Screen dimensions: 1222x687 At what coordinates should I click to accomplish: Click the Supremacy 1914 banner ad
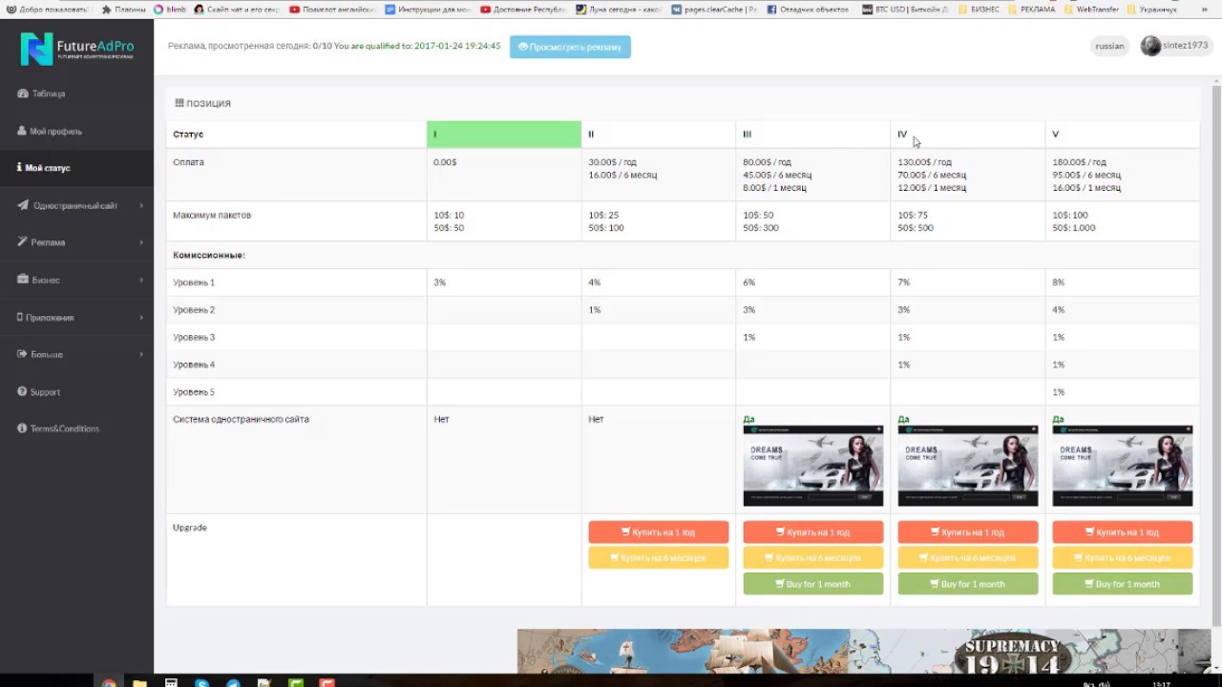tap(864, 652)
